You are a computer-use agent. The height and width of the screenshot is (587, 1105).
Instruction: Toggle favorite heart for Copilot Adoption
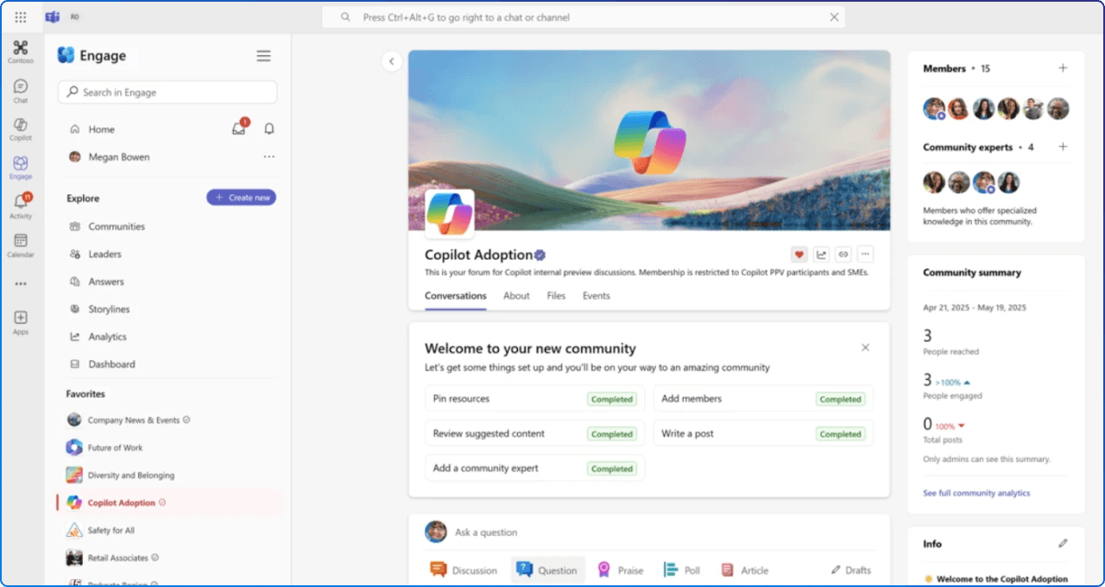799,255
